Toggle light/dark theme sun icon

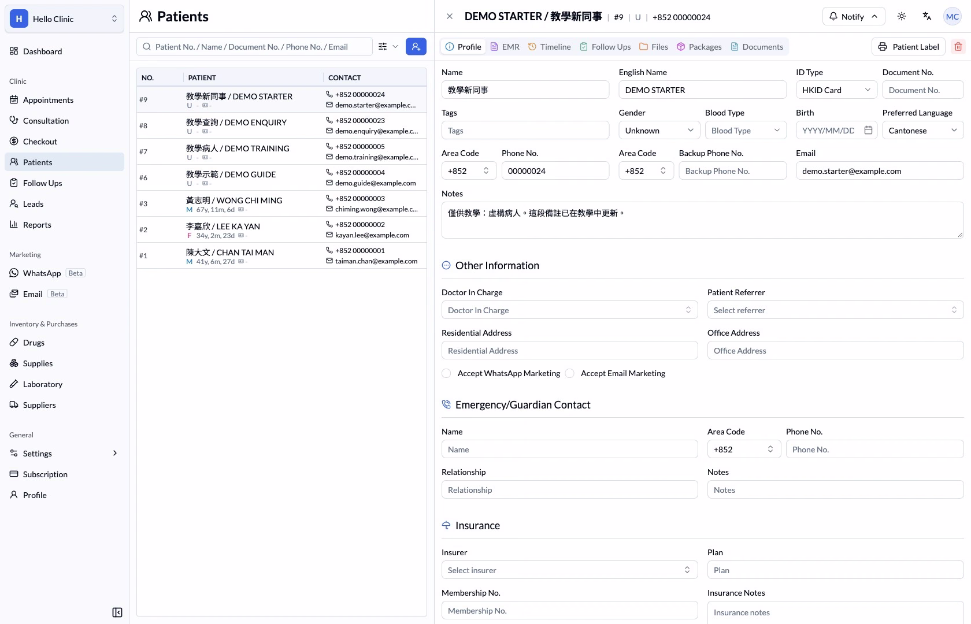[x=901, y=16]
